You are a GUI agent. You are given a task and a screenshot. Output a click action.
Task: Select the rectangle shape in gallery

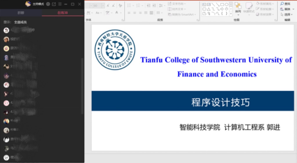tap(222, 4)
